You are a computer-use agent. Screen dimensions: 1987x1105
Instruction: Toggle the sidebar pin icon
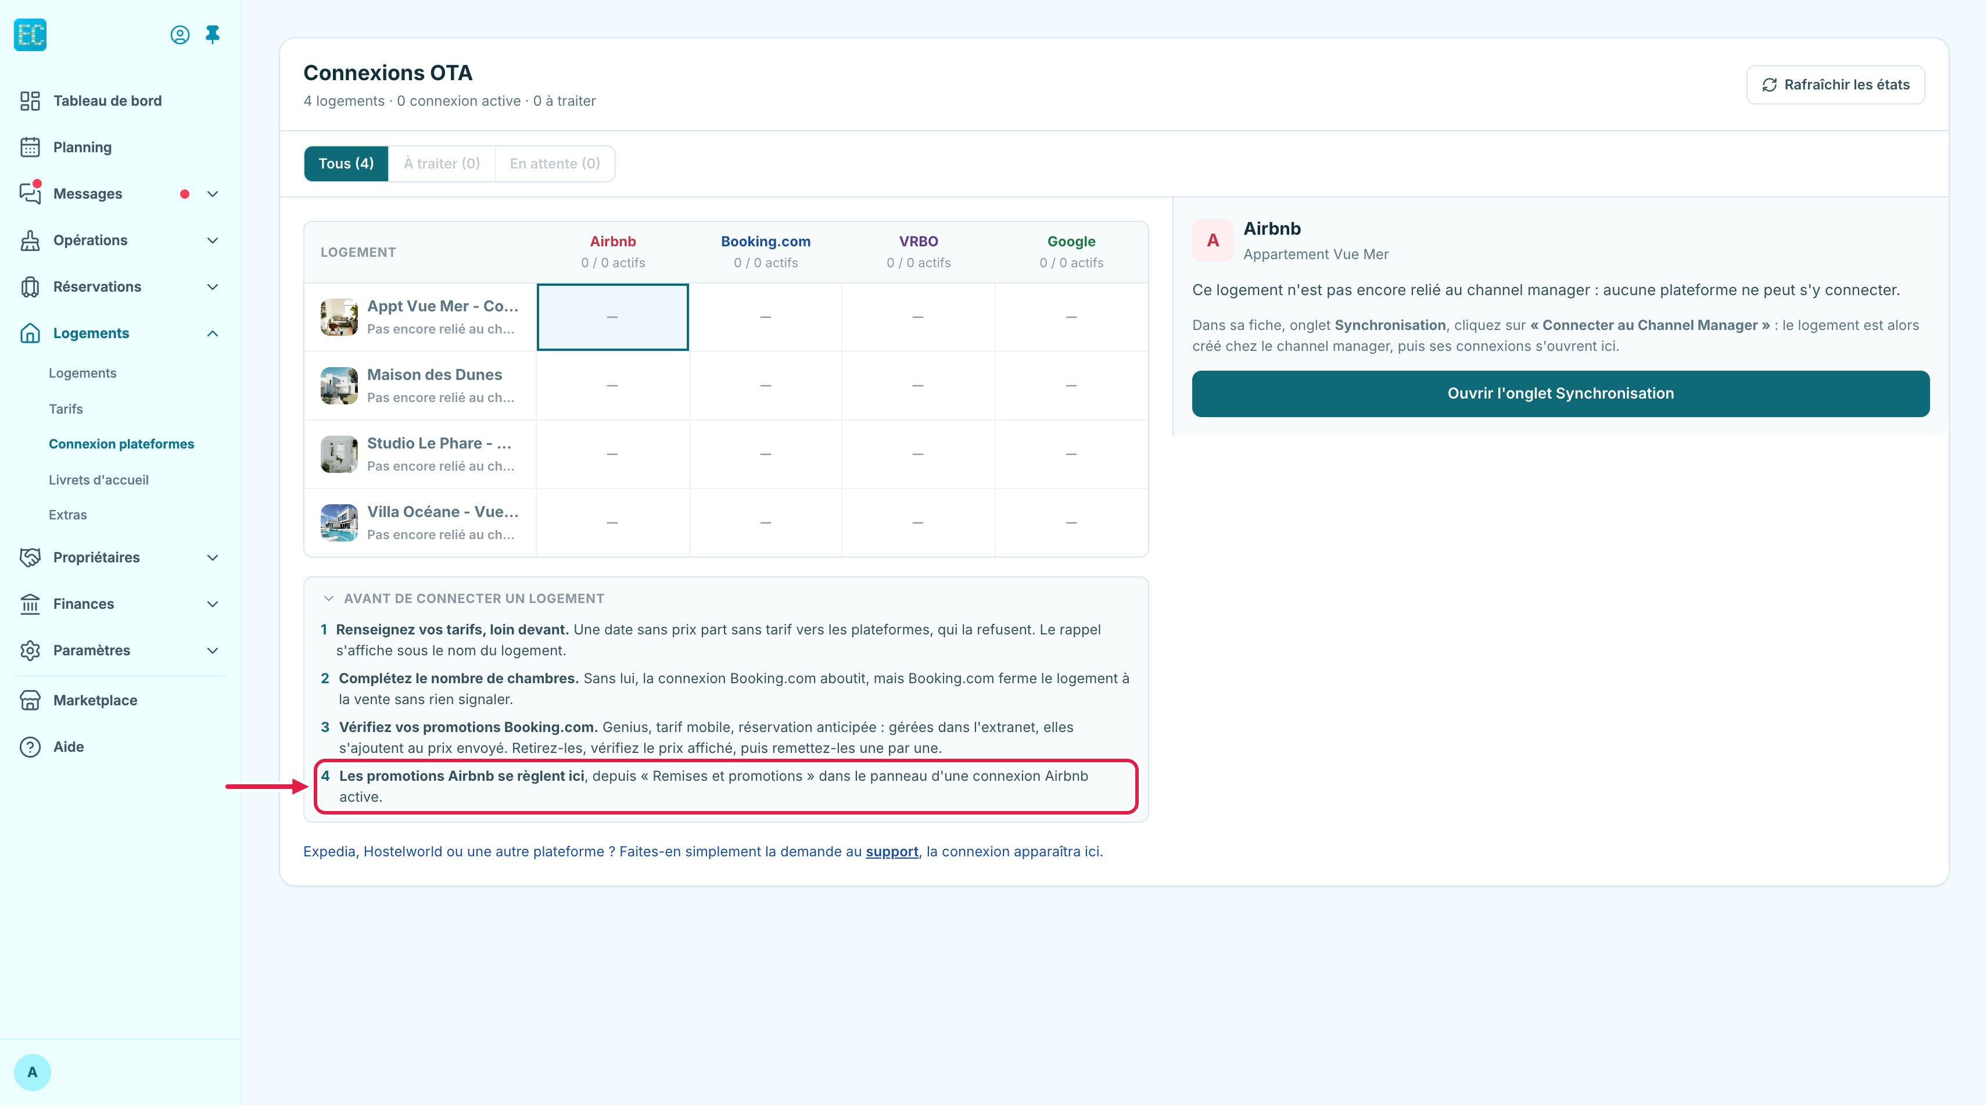tap(213, 35)
